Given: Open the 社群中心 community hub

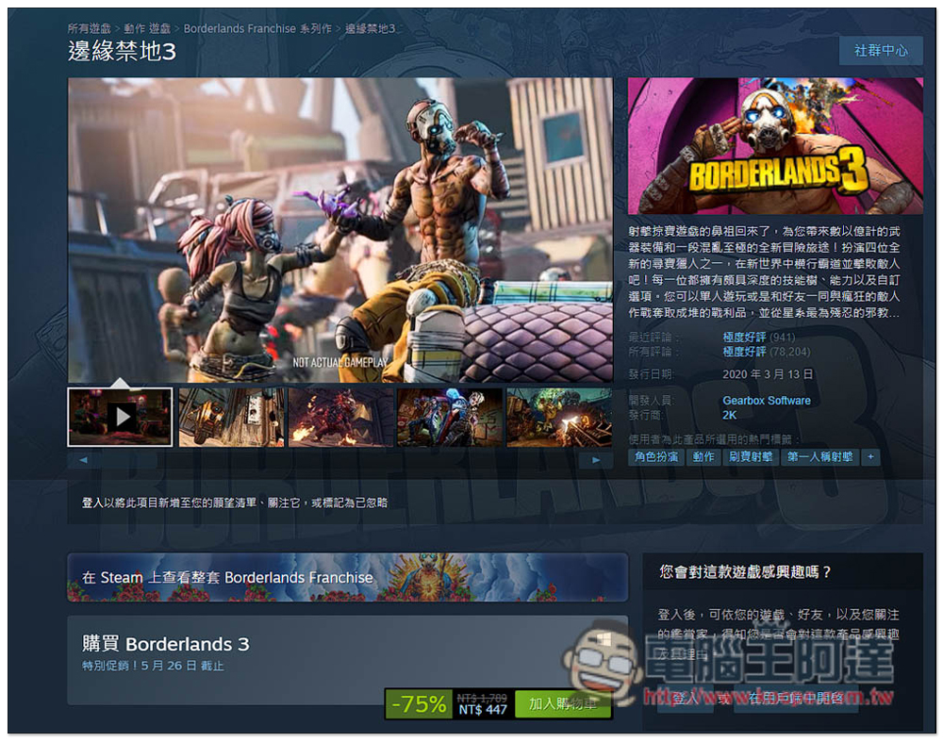Looking at the screenshot, I should pos(881,51).
